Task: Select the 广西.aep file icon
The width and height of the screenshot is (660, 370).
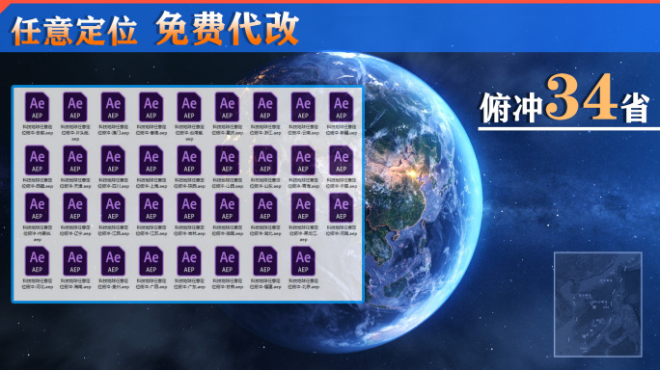Action: pos(151,261)
